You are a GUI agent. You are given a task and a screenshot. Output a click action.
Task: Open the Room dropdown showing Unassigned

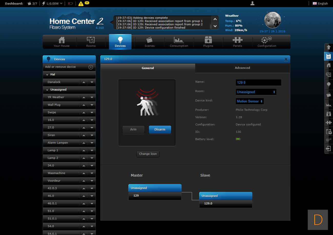[x=256, y=92]
